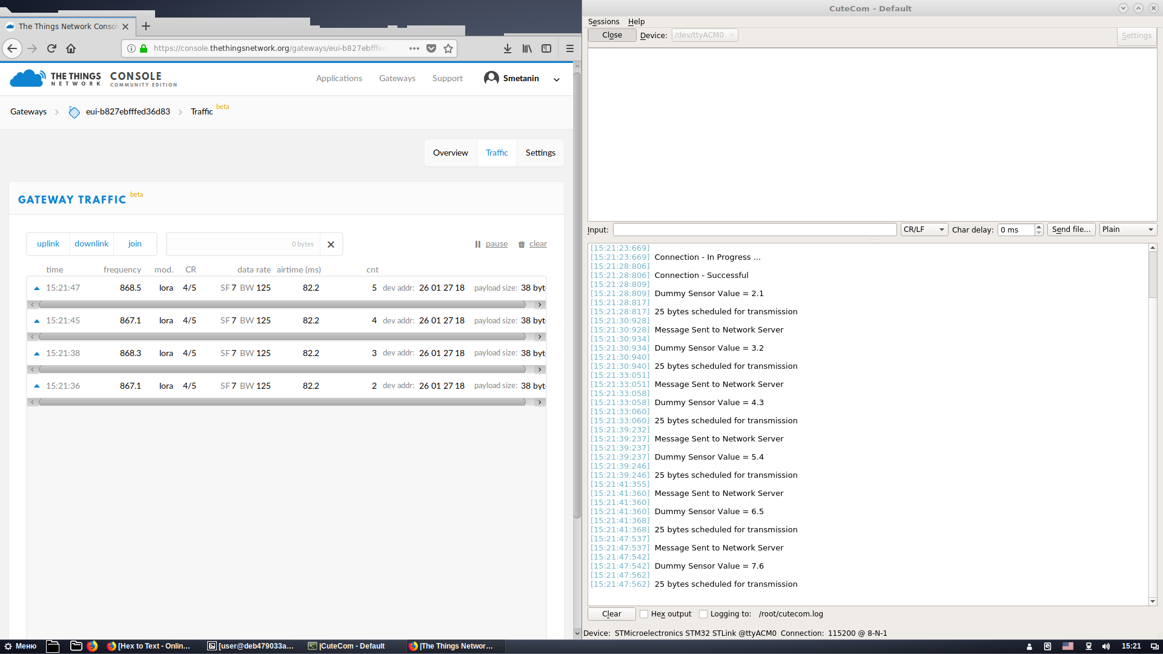Click CuteCom Input text field

[755, 230]
